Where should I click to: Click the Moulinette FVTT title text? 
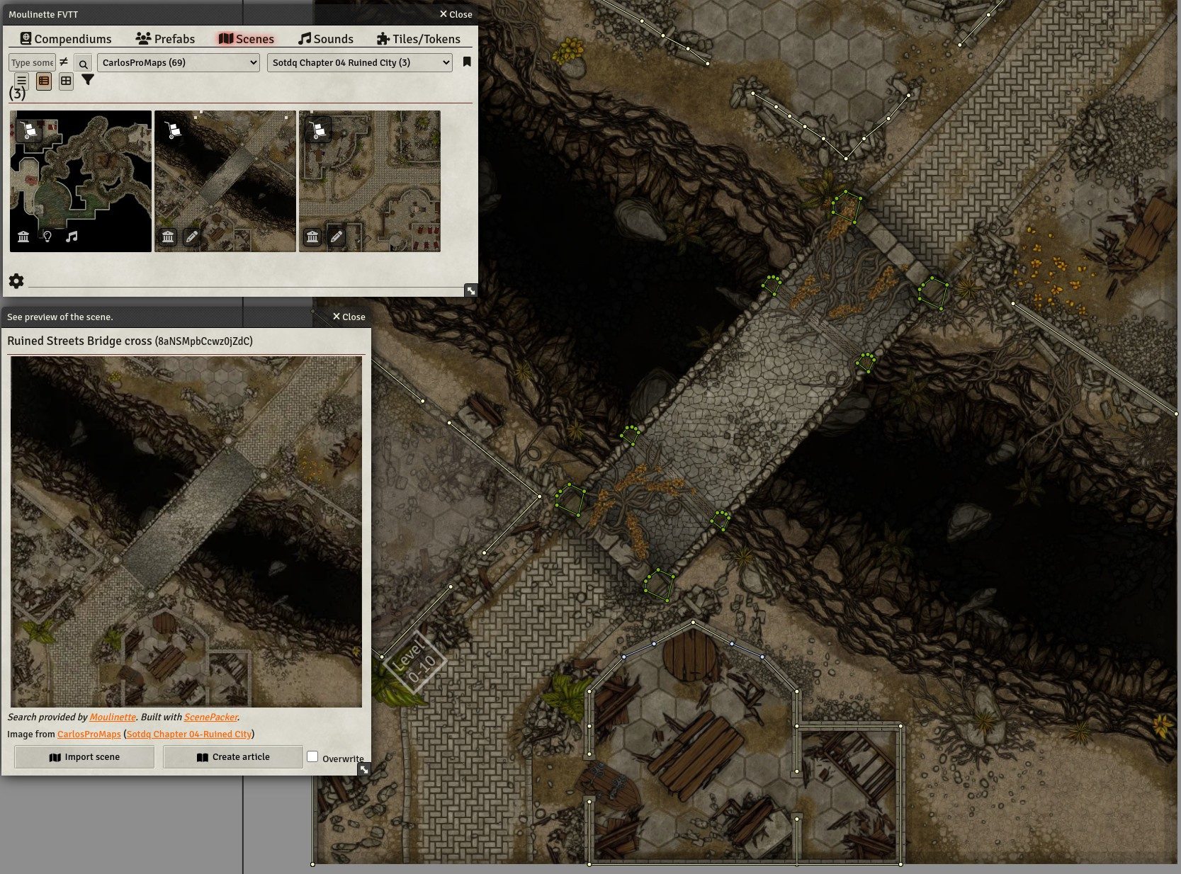pos(43,14)
